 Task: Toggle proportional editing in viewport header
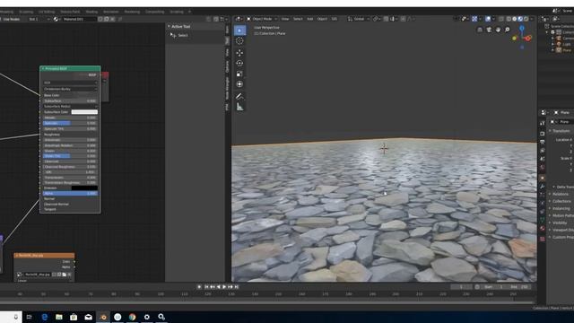point(403,19)
